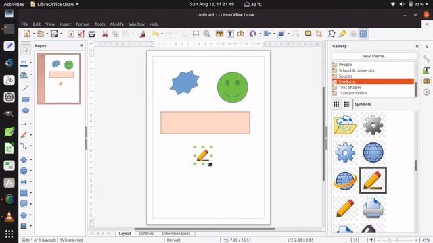Viewport: 433px width, 243px height.
Task: Select the Line tool in sidebar
Action: pos(26,88)
